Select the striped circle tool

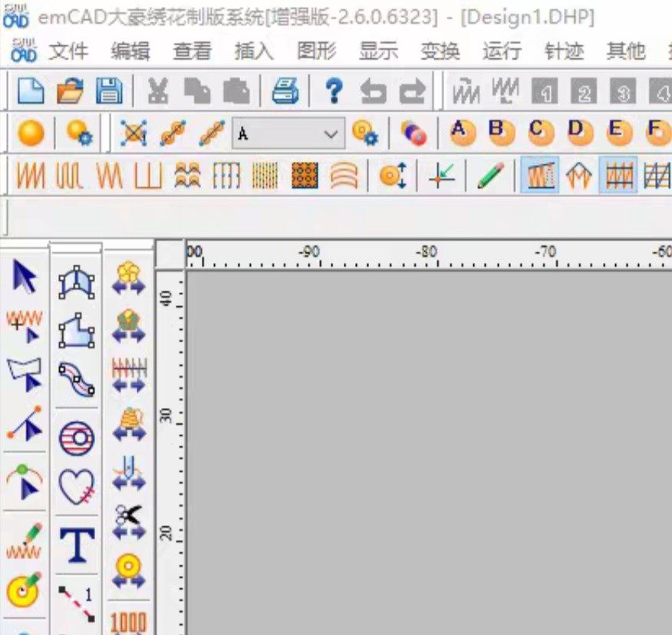tap(77, 438)
